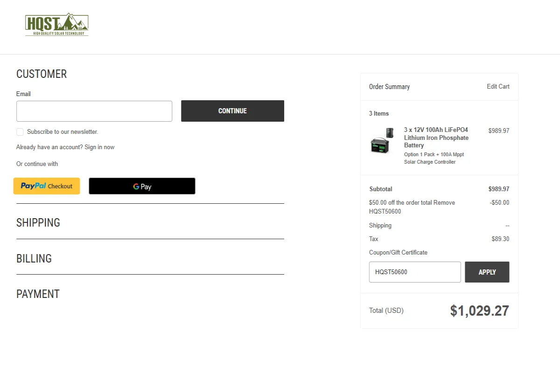
Task: Tick Subscribe to our newsletter checkbox
Action: pos(20,132)
